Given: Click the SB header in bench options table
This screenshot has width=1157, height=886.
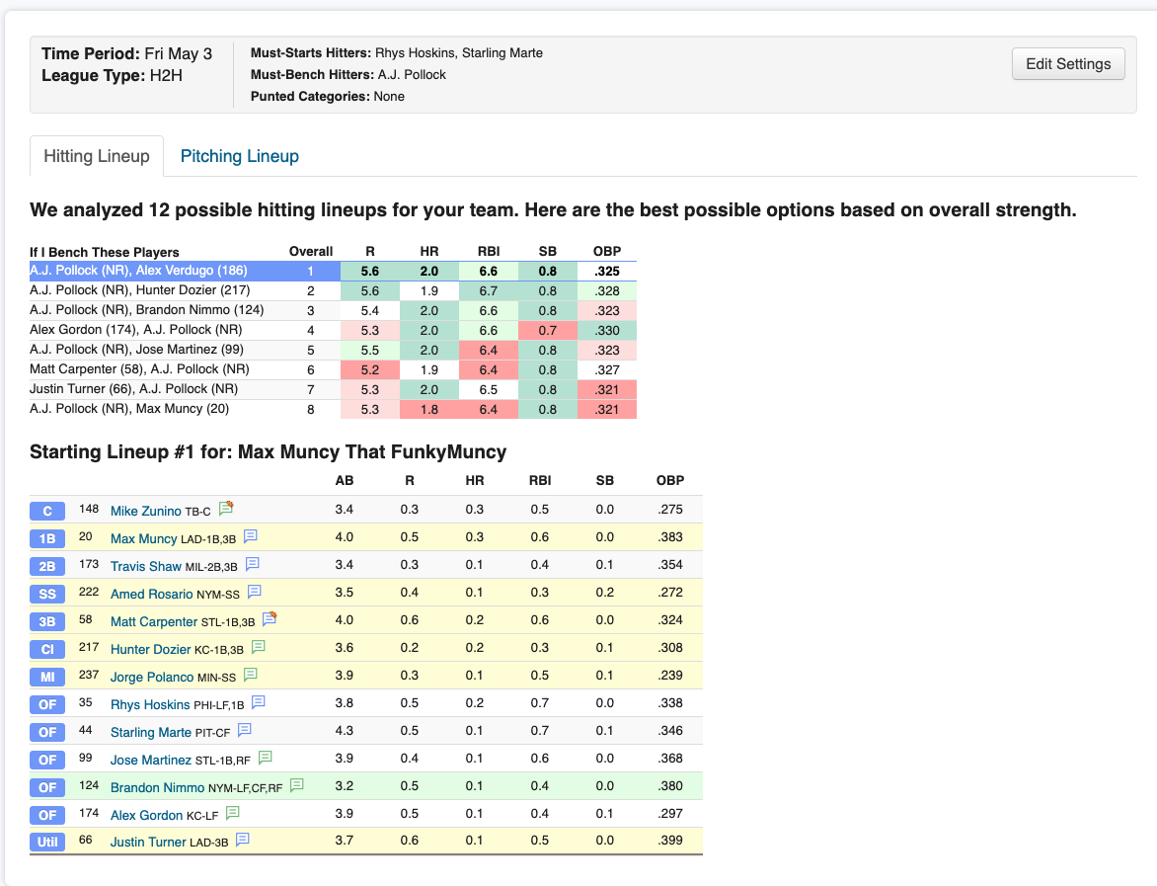Looking at the screenshot, I should point(548,251).
